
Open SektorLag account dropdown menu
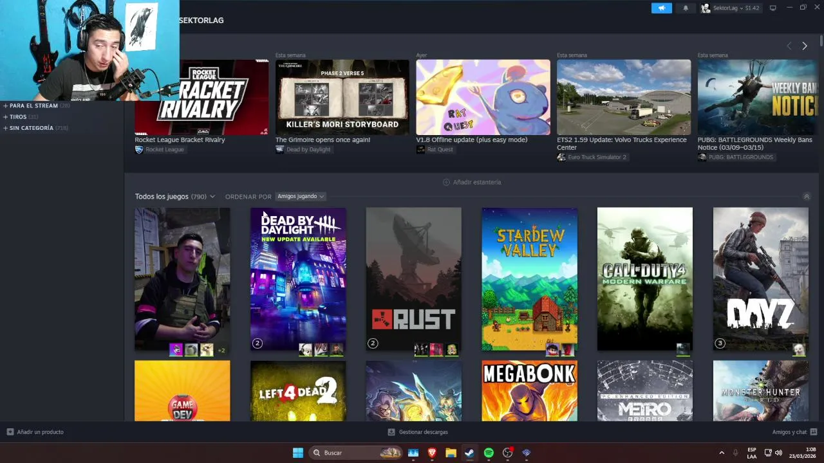click(730, 8)
